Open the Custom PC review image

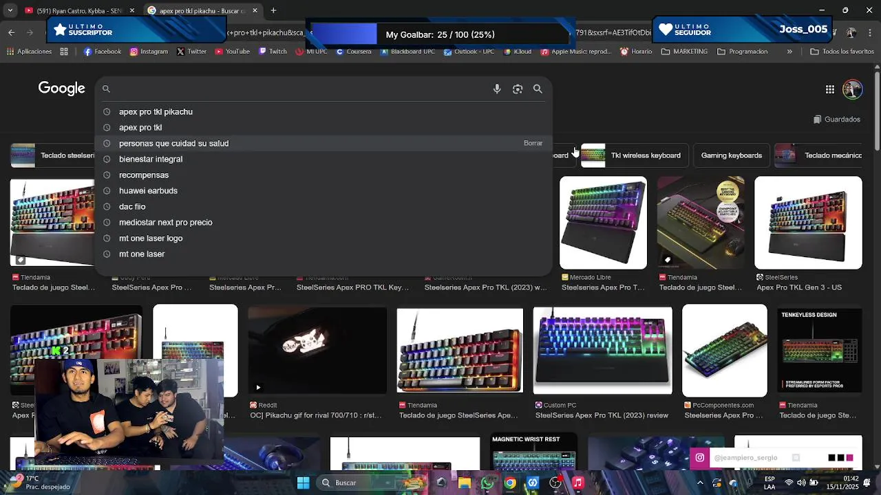[x=602, y=351]
